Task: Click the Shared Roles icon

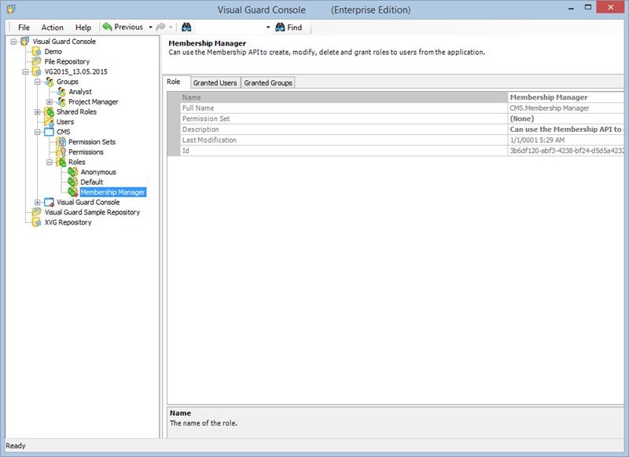Action: pyautogui.click(x=49, y=112)
